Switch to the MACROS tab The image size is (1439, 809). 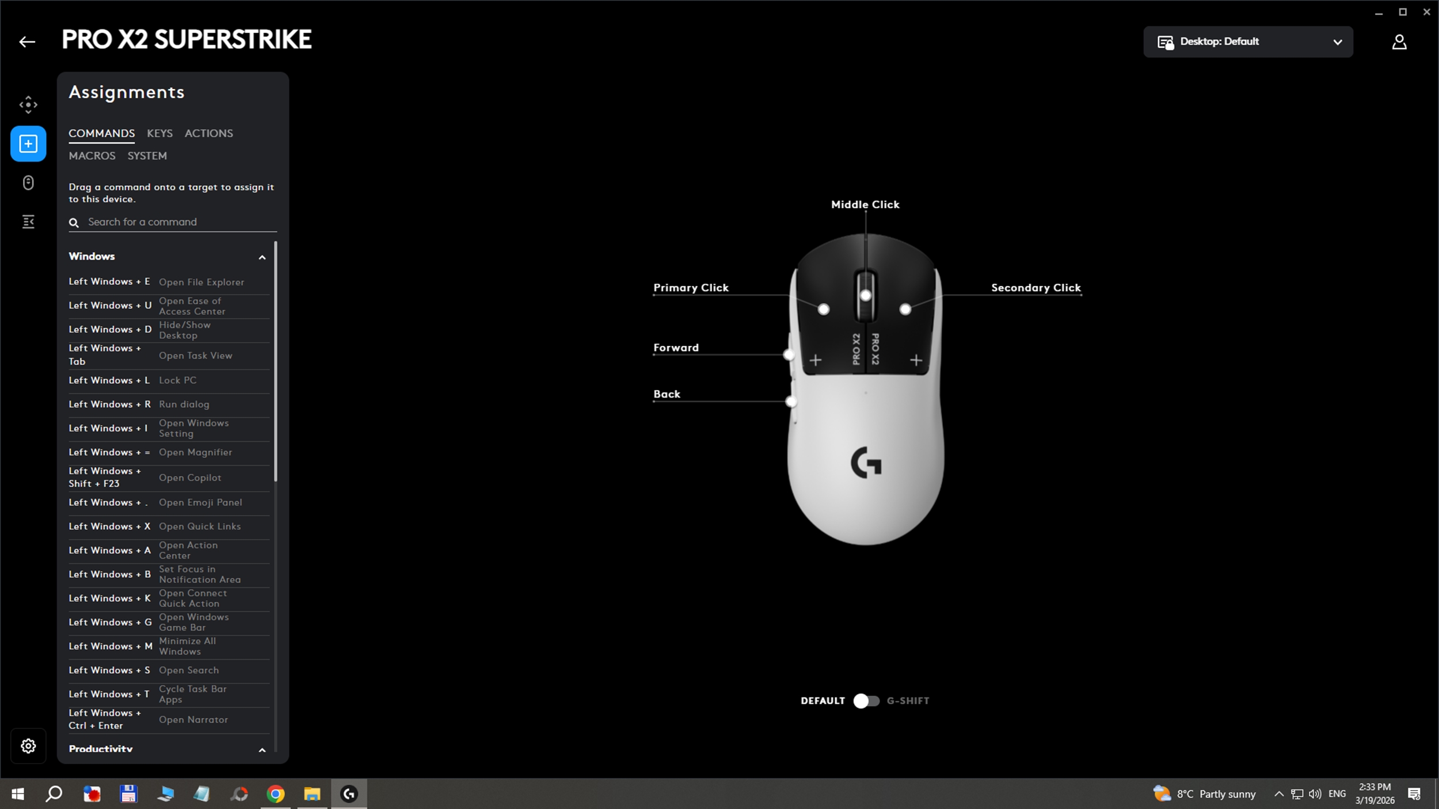92,156
